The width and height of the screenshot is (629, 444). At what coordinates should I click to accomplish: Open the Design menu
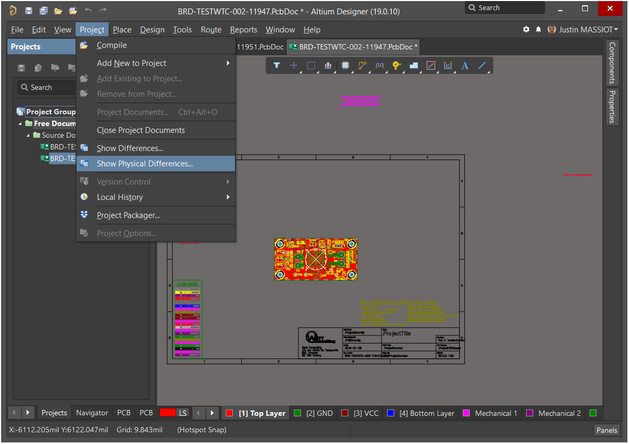coord(152,30)
